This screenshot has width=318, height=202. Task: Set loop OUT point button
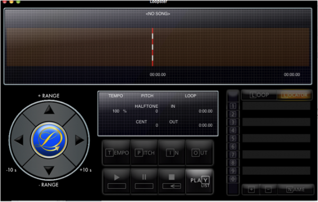click(x=199, y=152)
